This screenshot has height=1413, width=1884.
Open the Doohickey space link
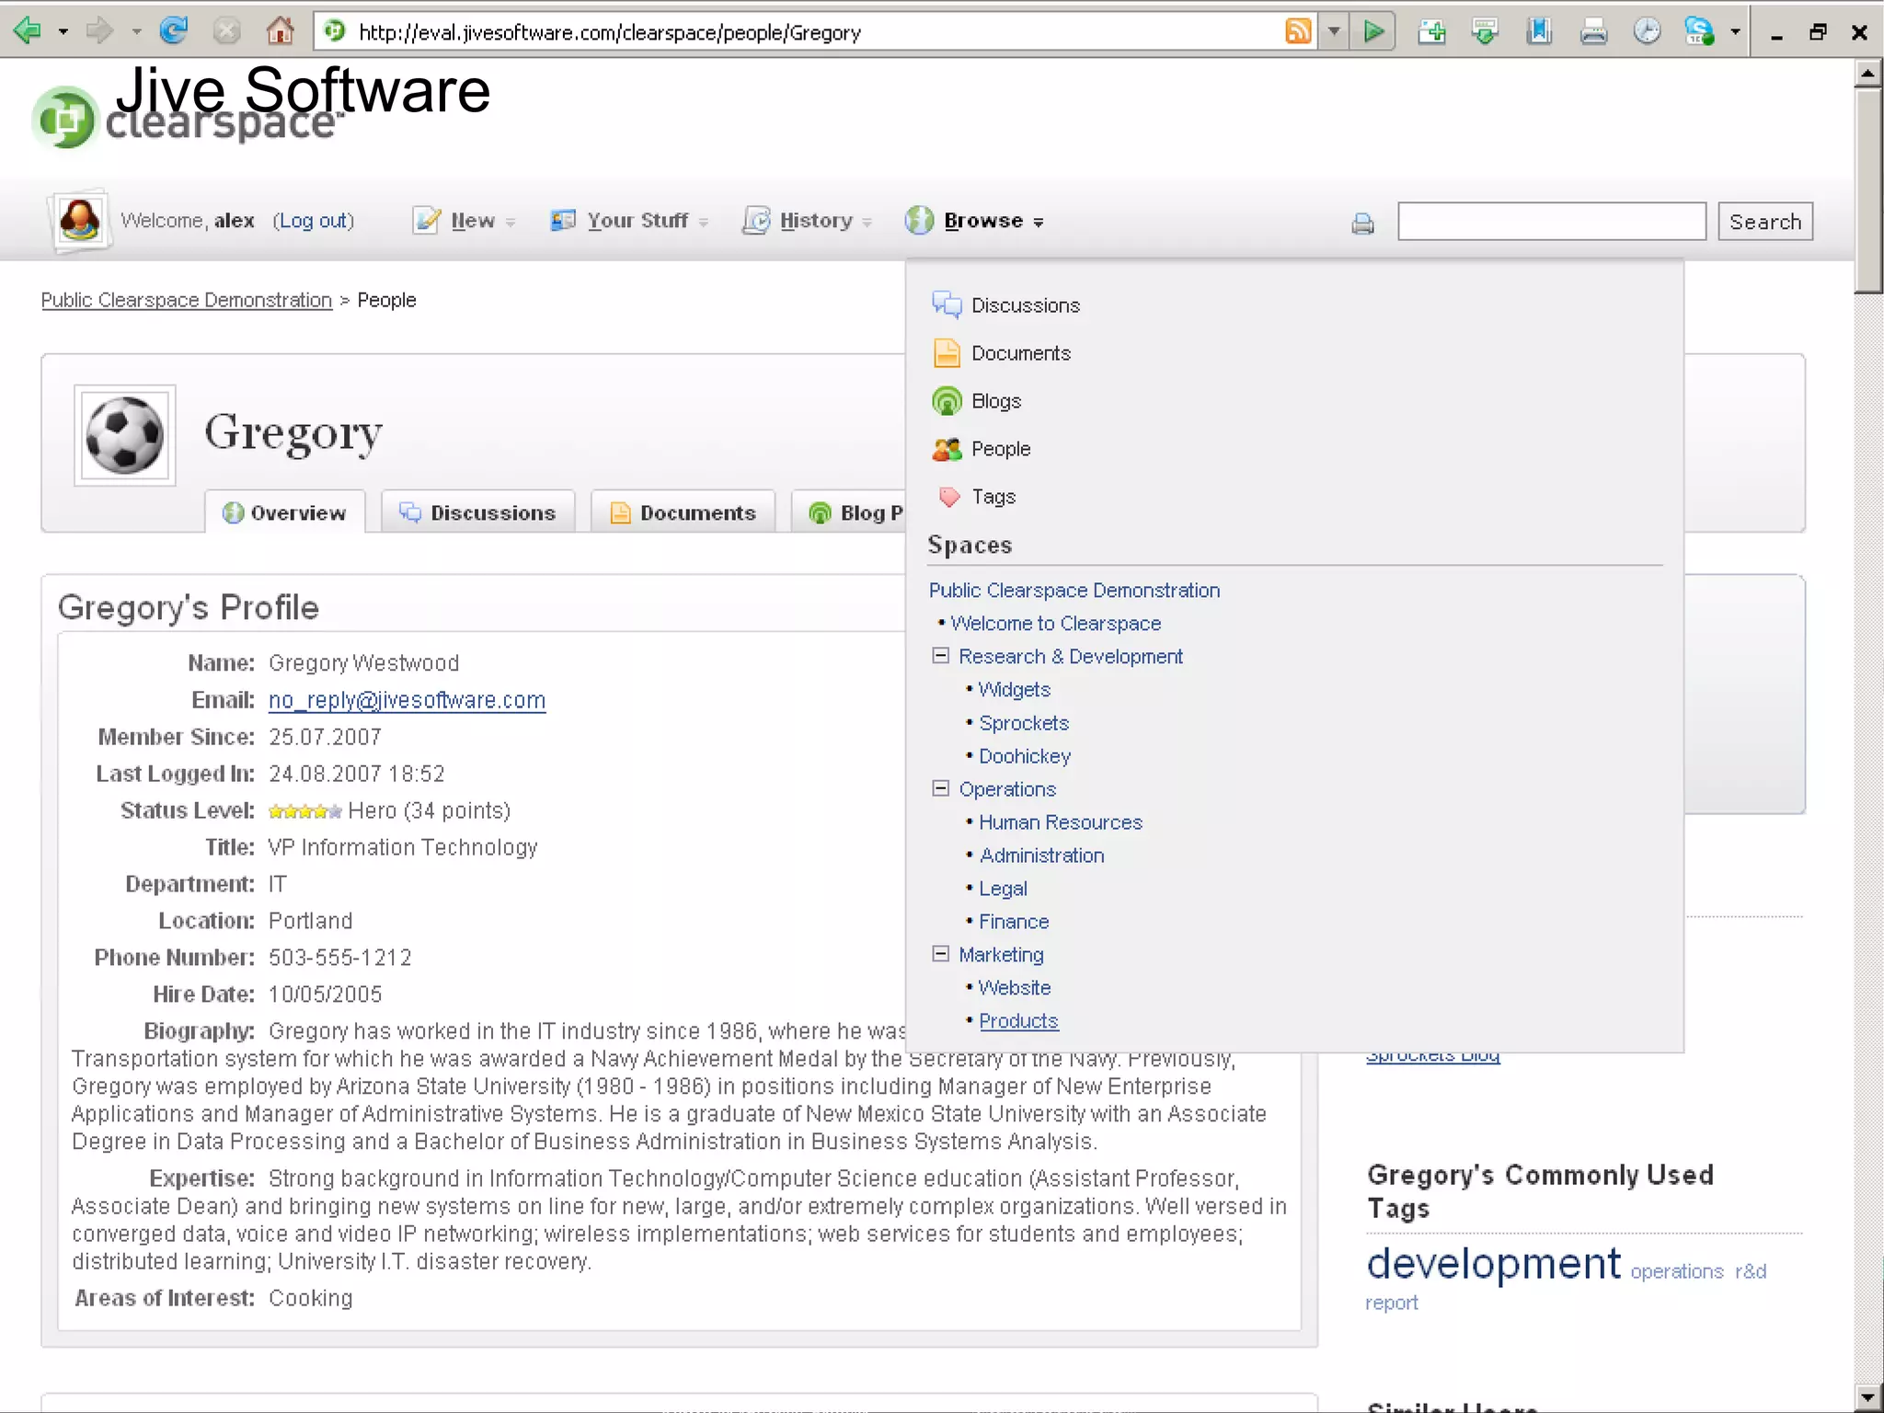[x=1025, y=755]
